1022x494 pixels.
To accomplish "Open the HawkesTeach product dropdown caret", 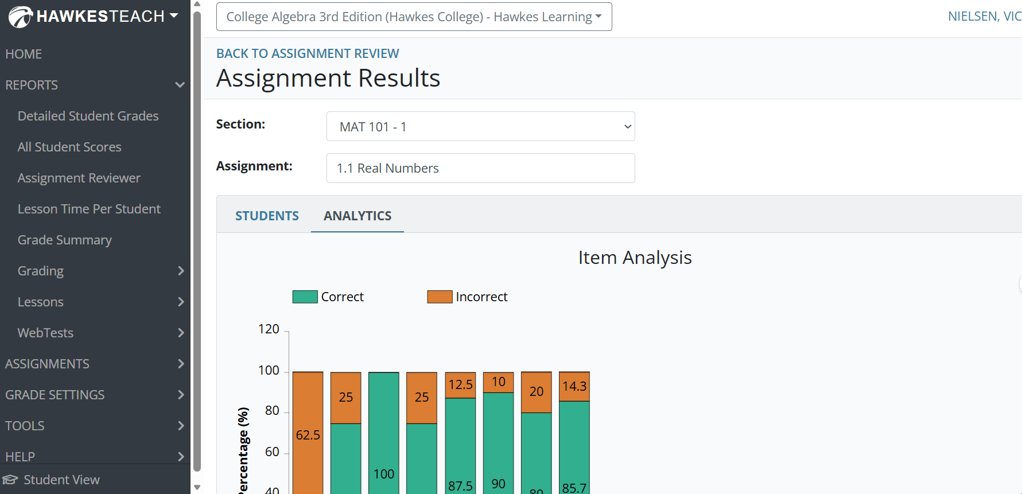I will click(174, 16).
